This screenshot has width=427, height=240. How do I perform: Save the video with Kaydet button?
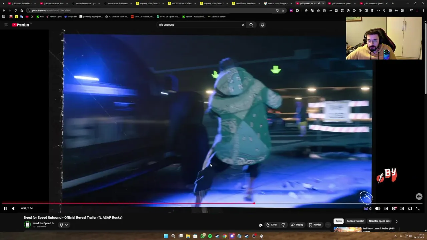click(315, 225)
